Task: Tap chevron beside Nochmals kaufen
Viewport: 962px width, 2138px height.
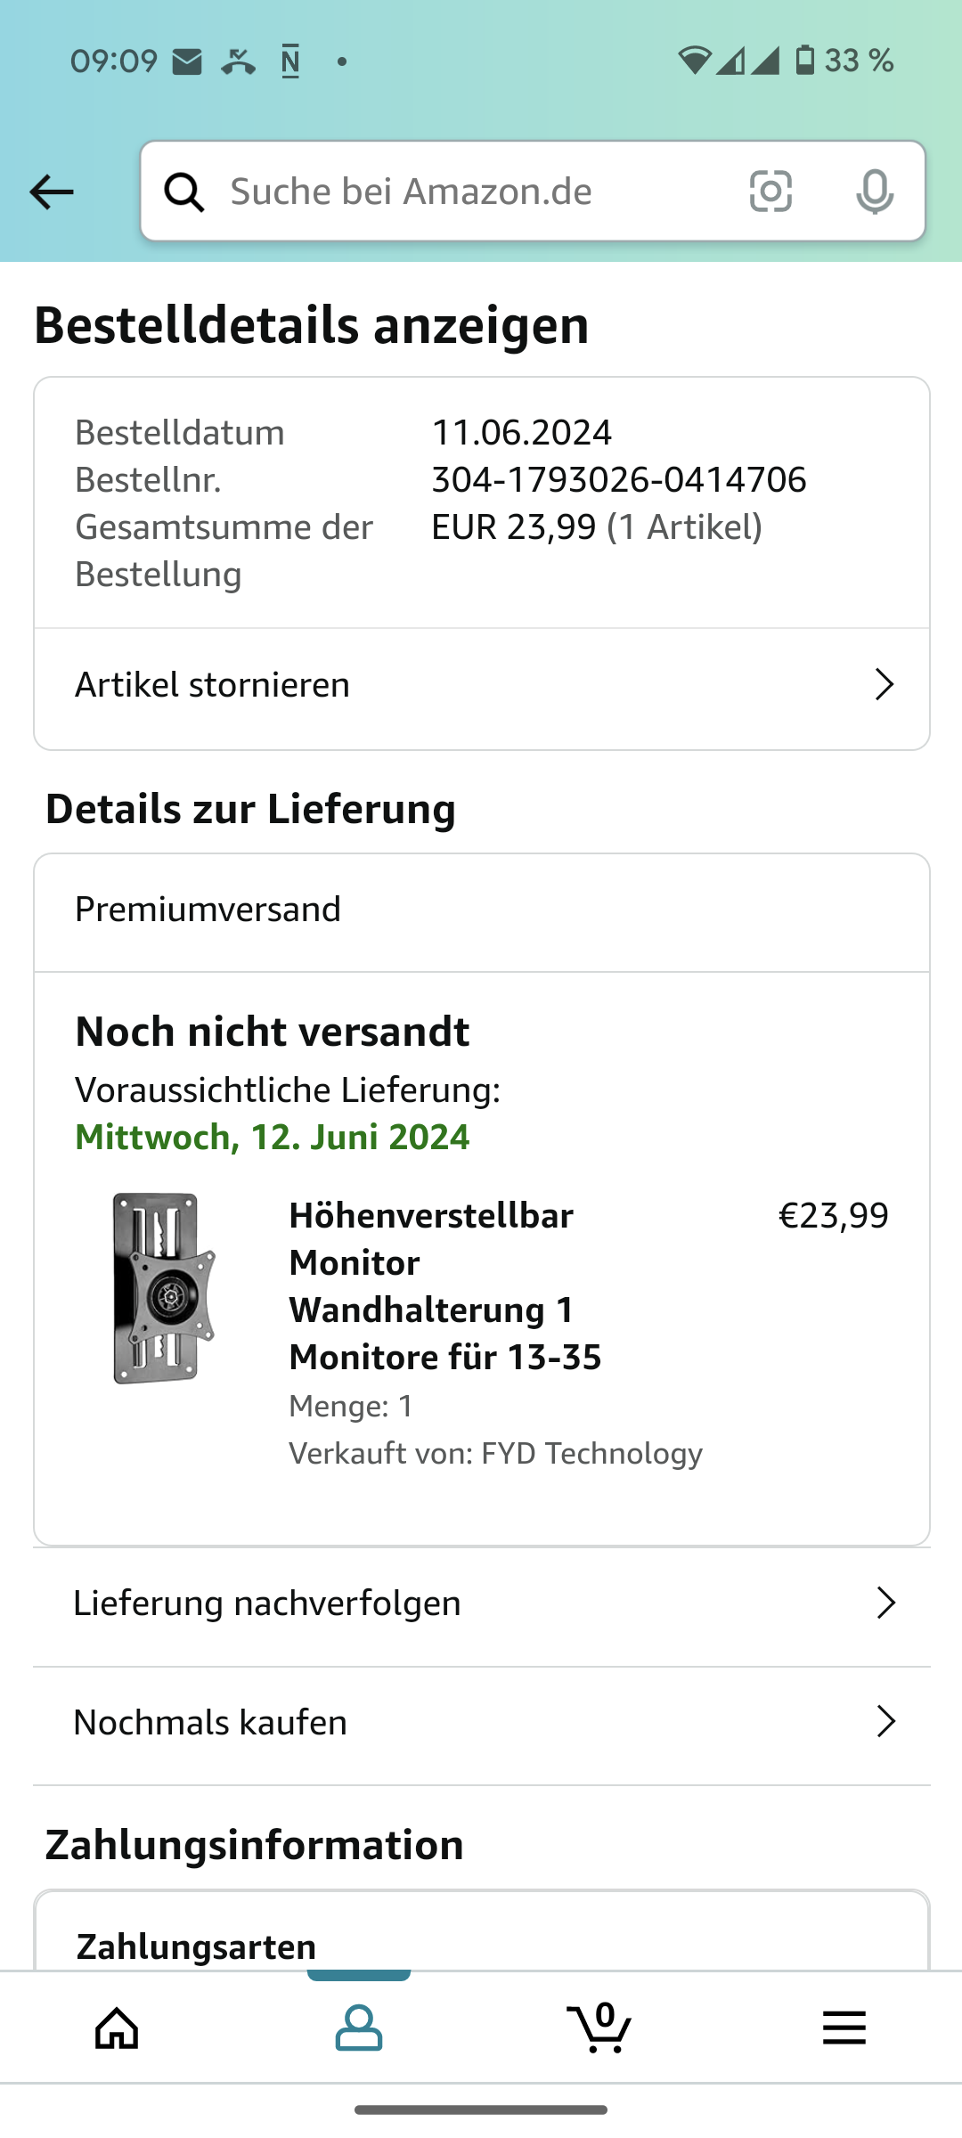Action: [x=885, y=1722]
